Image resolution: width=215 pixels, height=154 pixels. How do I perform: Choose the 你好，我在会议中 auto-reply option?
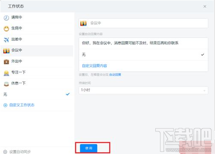coord(143,43)
